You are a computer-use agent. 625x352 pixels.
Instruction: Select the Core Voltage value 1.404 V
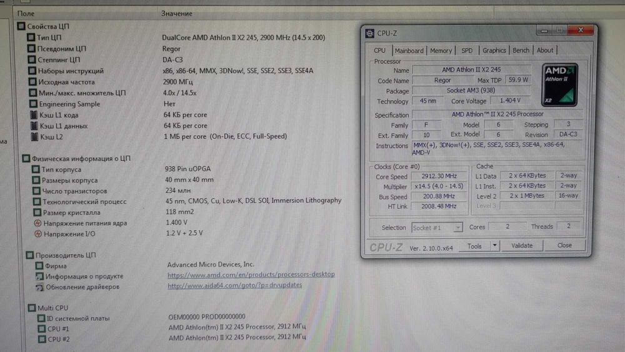510,101
